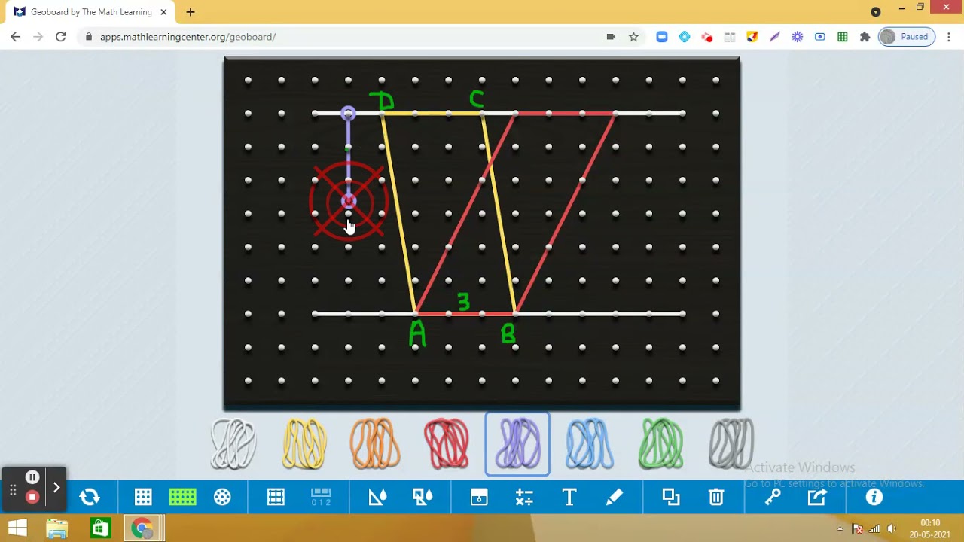Go back in browser history
Image resolution: width=964 pixels, height=542 pixels.
[16, 36]
